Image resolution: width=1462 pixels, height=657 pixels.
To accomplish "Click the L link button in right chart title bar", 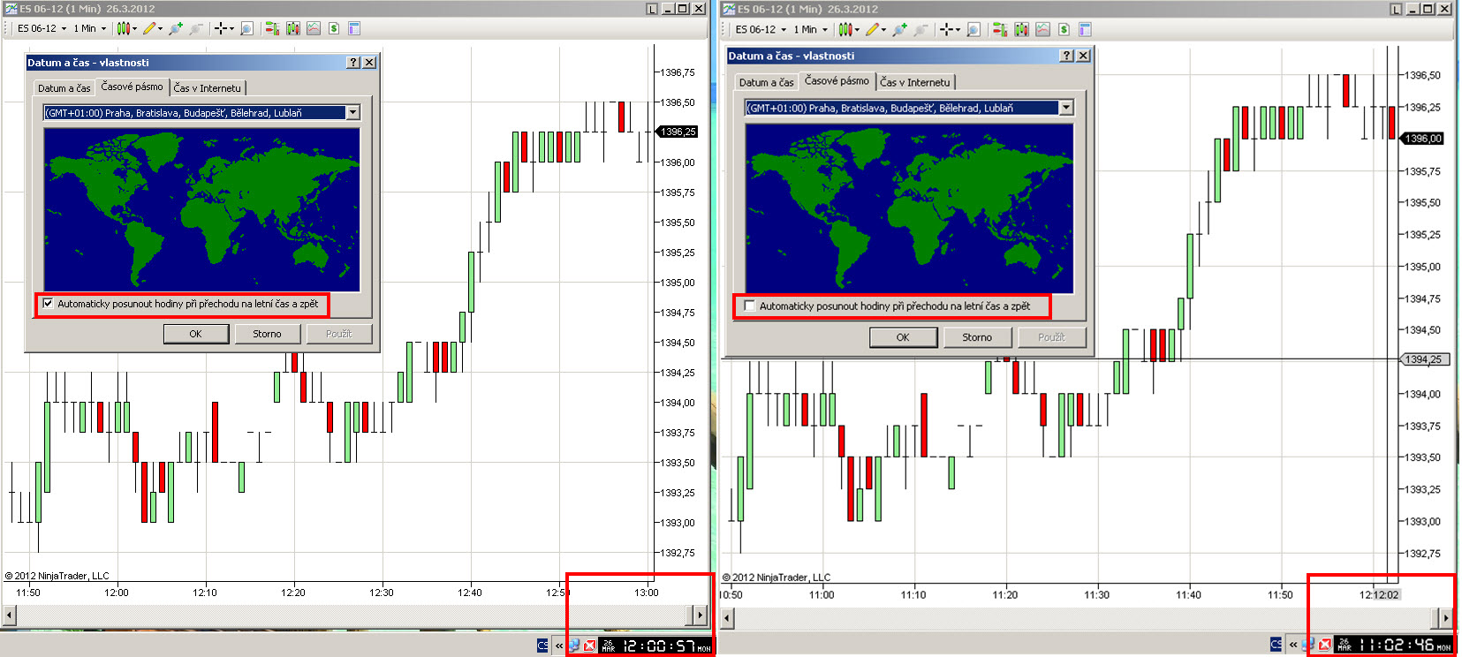I will click(1396, 9).
